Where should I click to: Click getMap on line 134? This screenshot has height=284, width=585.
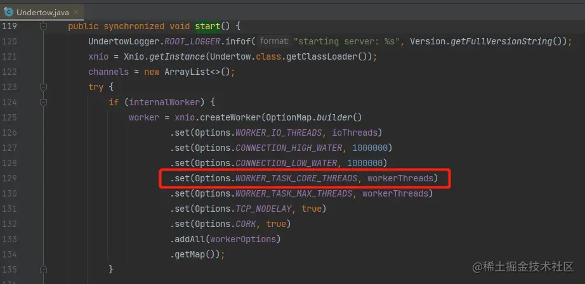pyautogui.click(x=190, y=255)
